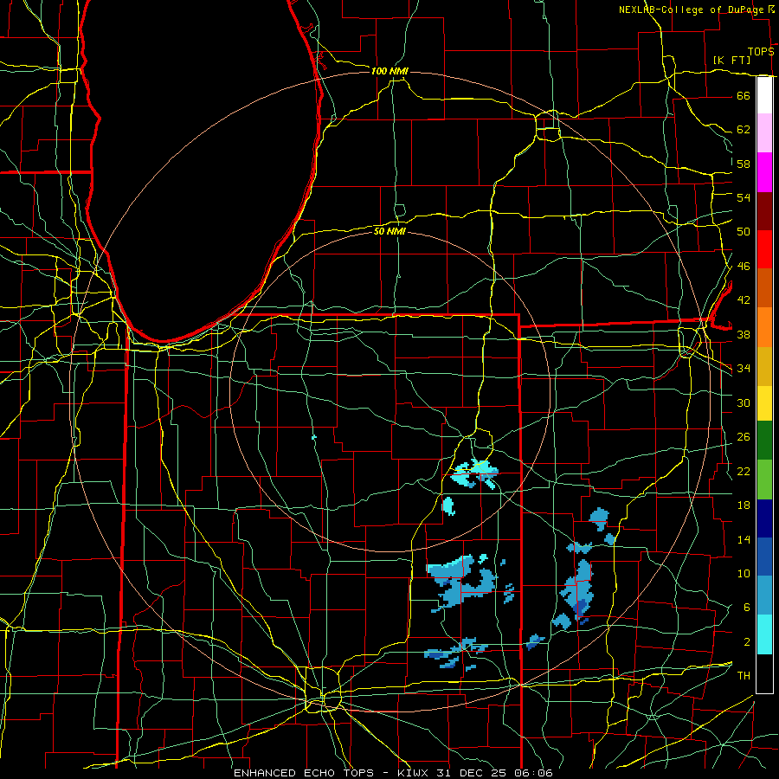Click the light pink legend swatch
779x779 pixels.
764,133
